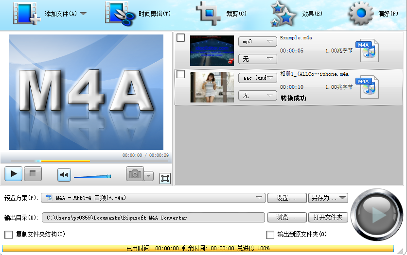Toggle fullscreen preview icon
407x255 pixels.
165,179
